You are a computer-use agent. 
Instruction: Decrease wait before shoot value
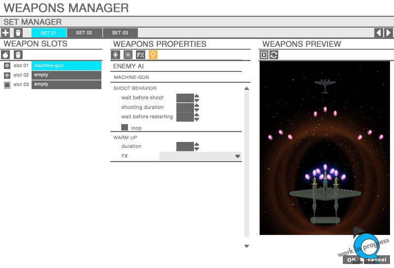[x=197, y=100]
